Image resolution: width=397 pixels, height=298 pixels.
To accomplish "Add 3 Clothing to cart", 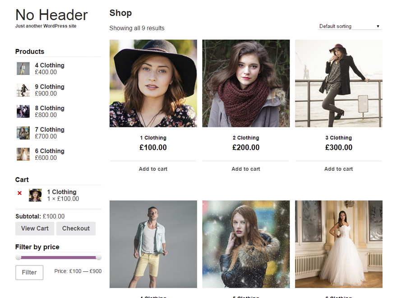I will tap(338, 169).
